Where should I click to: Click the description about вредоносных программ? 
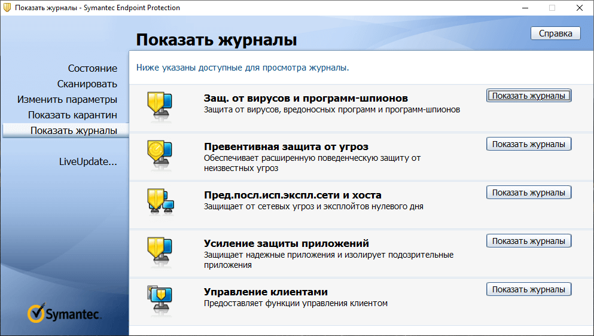point(332,110)
